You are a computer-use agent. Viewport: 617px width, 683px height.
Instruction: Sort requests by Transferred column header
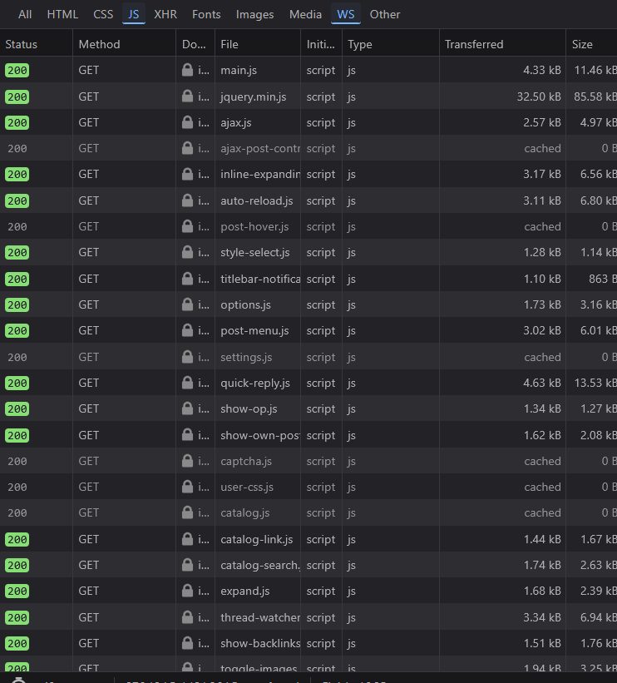tap(474, 44)
